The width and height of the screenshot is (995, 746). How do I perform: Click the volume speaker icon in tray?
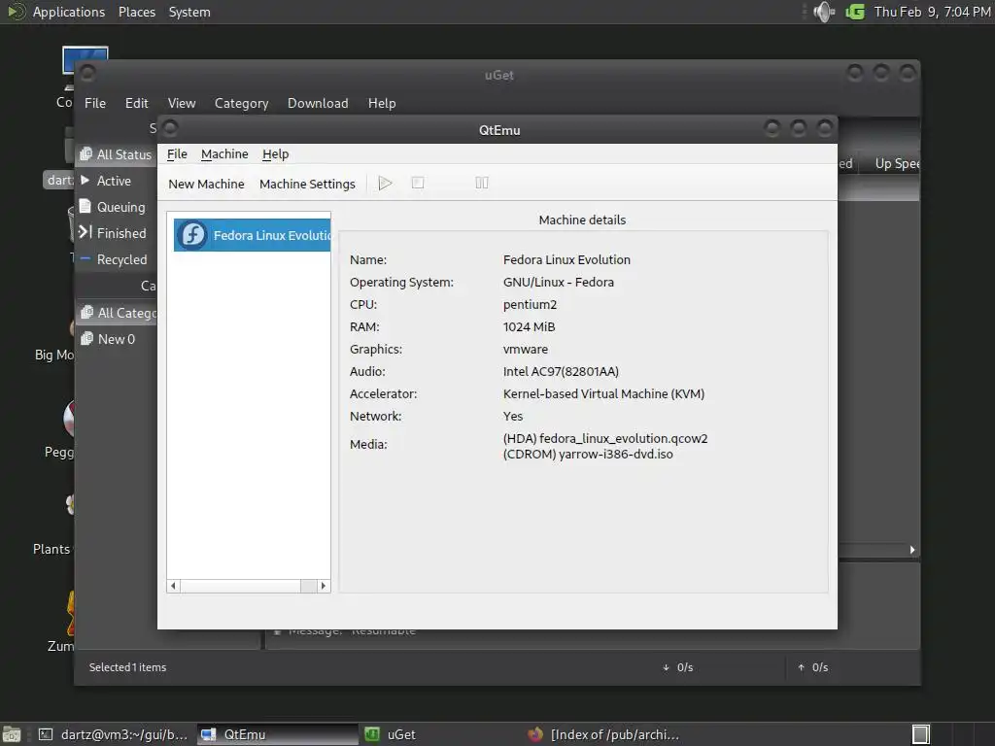[823, 12]
